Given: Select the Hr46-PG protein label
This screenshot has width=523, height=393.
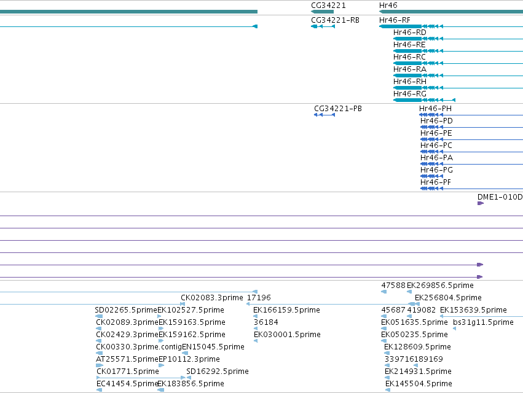Looking at the screenshot, I should pos(436,170).
